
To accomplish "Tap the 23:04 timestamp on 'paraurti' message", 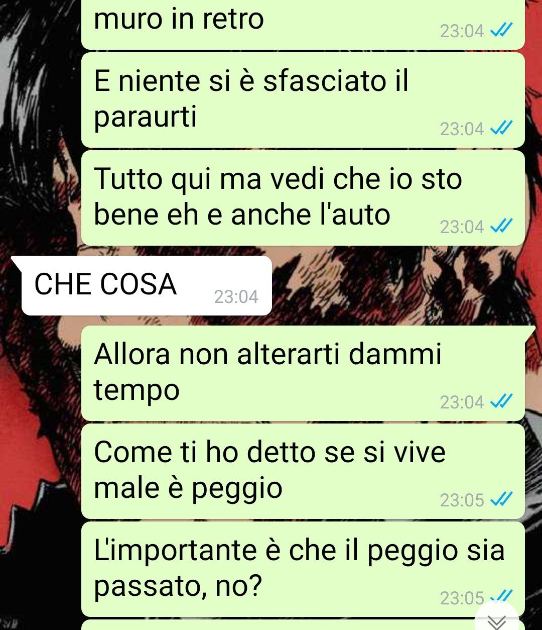I will click(x=462, y=130).
